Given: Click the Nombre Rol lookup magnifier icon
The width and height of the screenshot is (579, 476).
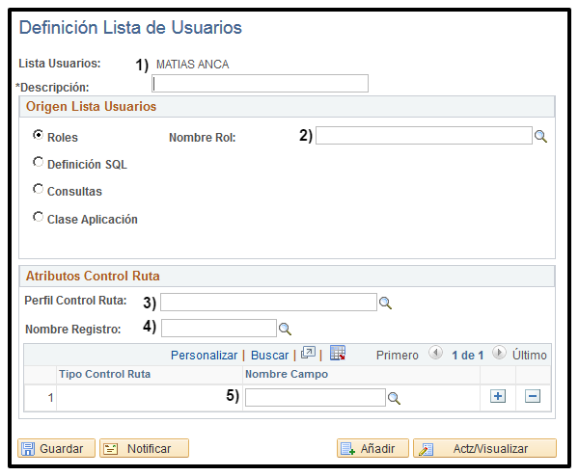Looking at the screenshot, I should pyautogui.click(x=541, y=137).
